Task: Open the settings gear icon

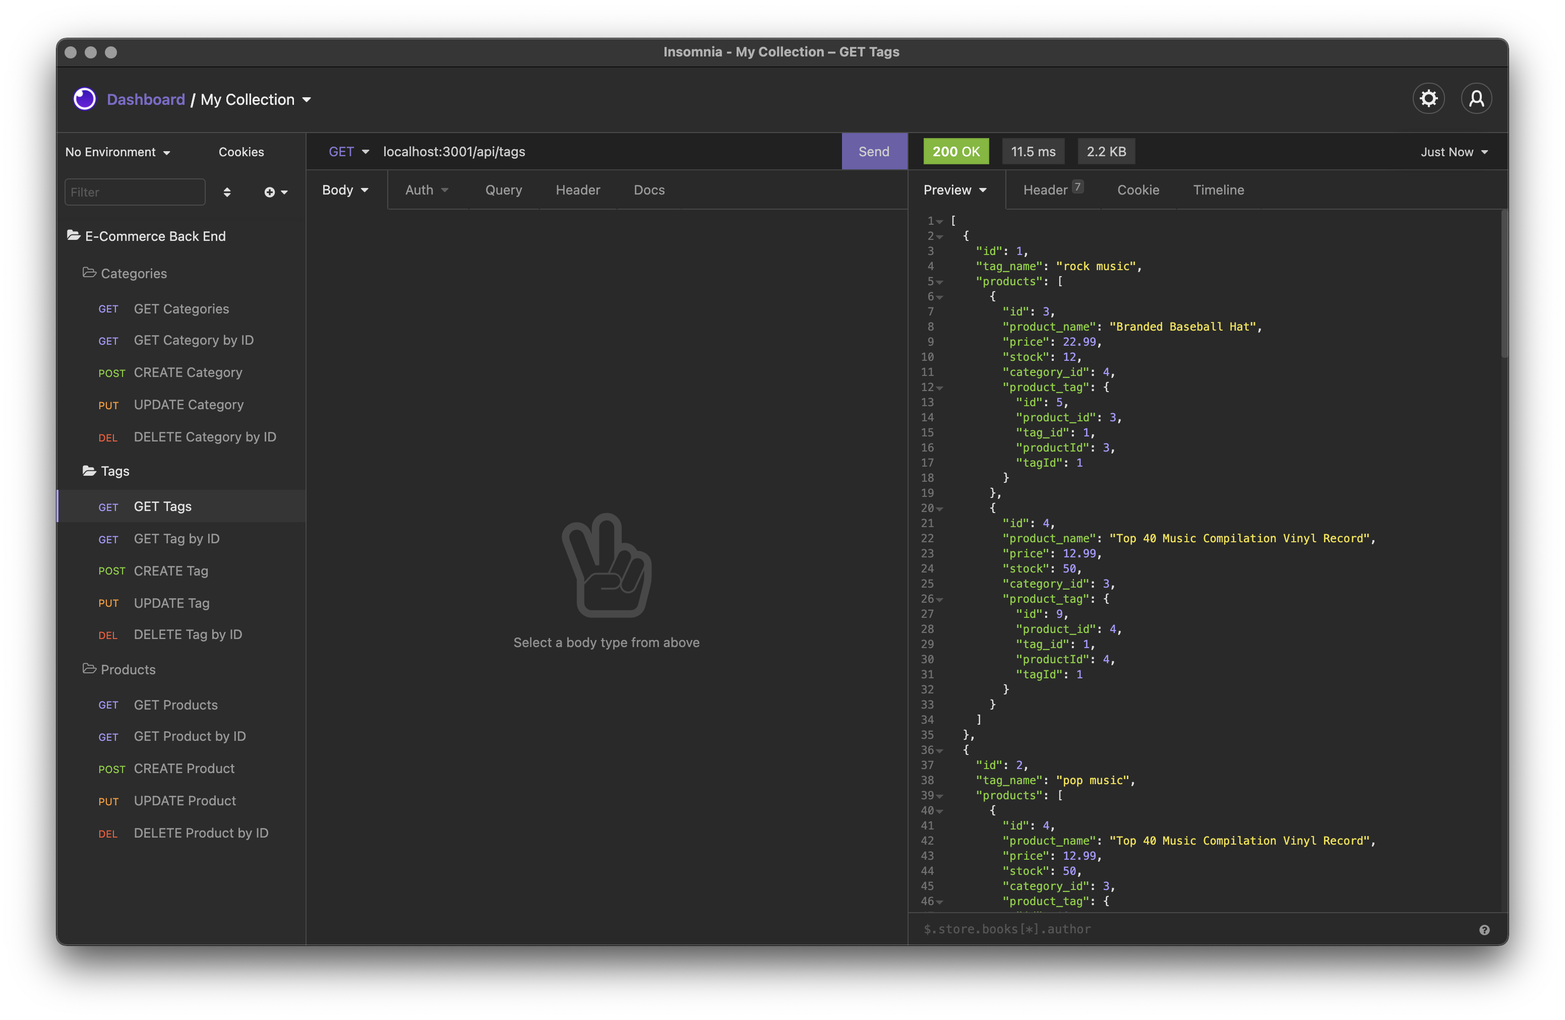Action: [x=1428, y=99]
